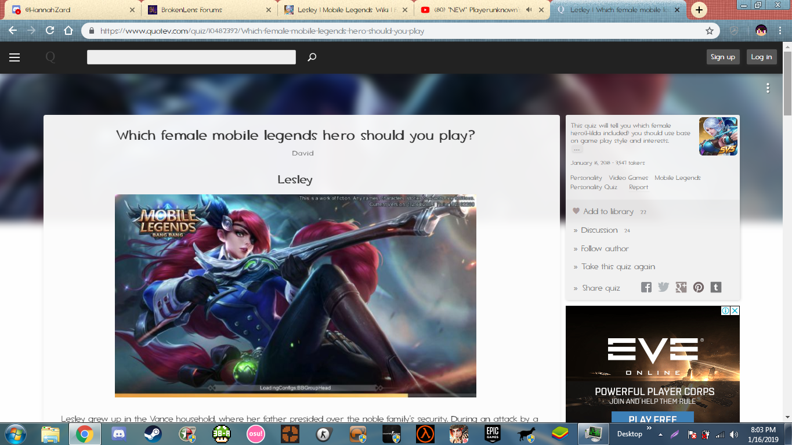Mute the YouTube tab speaker icon

pyautogui.click(x=529, y=10)
